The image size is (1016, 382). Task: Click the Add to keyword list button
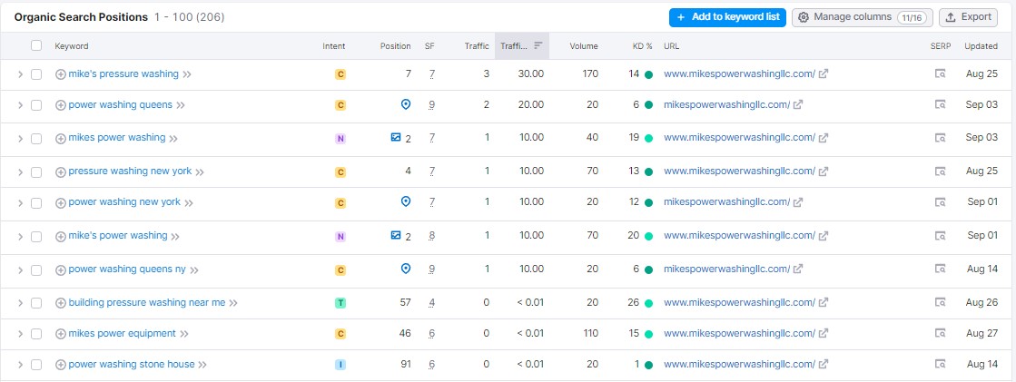click(x=727, y=17)
